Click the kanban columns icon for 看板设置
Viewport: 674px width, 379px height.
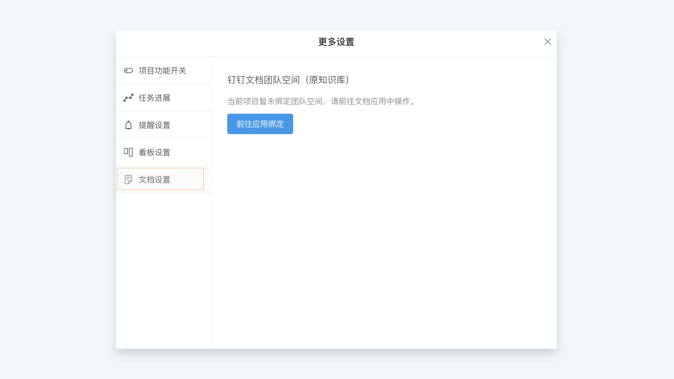point(128,152)
